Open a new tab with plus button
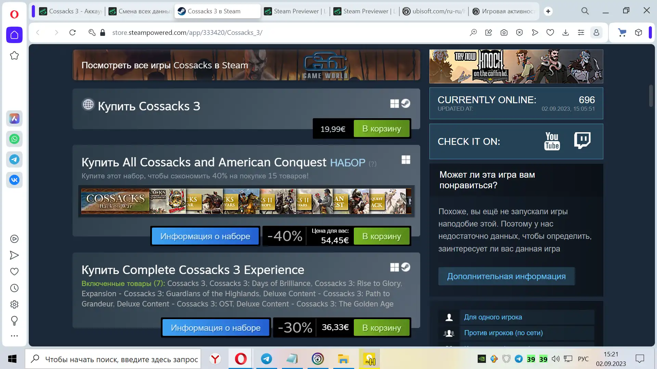The height and width of the screenshot is (369, 657). [x=548, y=11]
